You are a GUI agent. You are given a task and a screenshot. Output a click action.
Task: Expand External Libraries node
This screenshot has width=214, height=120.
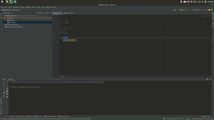pyautogui.click(x=4, y=25)
